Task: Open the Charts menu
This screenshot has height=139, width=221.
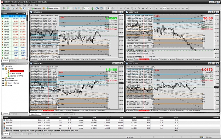Action: pyautogui.click(x=18, y=5)
